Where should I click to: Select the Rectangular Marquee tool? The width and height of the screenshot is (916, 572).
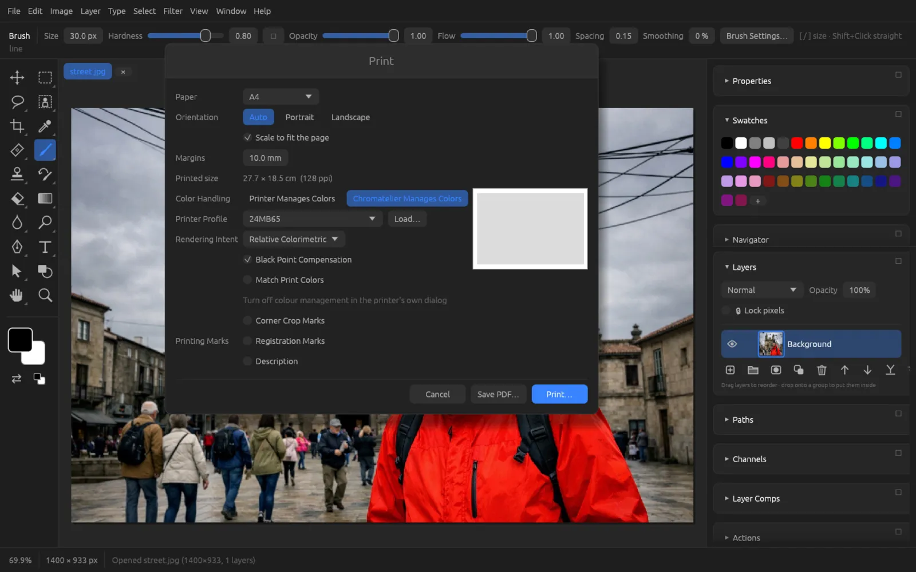[45, 77]
